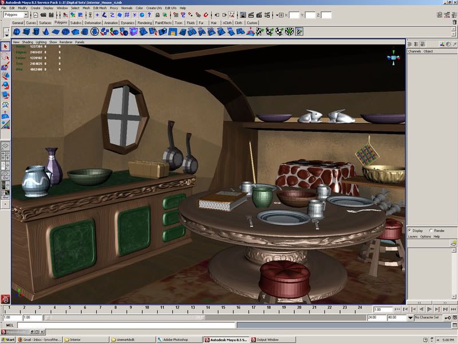Screen dimensions: 458x344
Task: Open the shelf menu arrow at shelf left
Action: (6, 35)
